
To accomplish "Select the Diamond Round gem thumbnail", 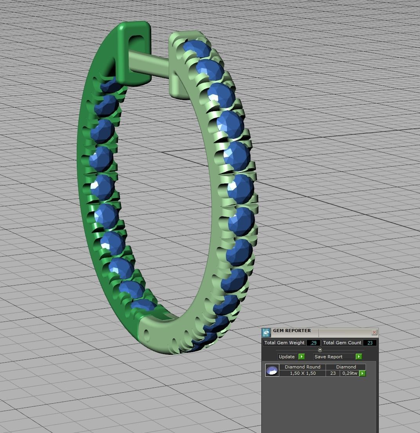I will pos(272,370).
